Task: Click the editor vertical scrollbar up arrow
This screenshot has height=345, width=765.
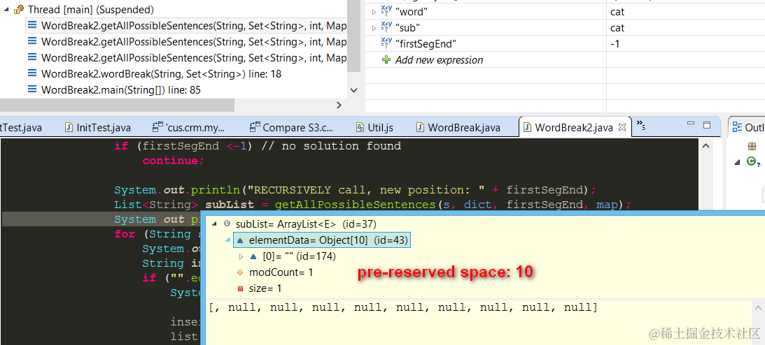Action: (x=705, y=145)
